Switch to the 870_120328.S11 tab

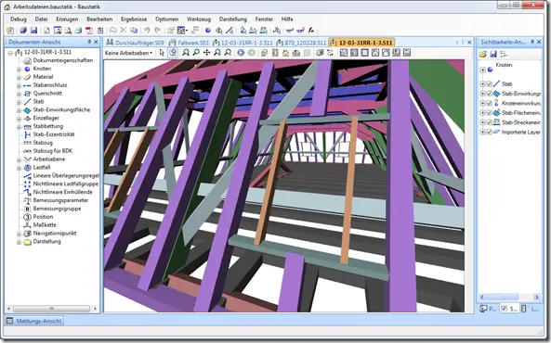[301, 43]
